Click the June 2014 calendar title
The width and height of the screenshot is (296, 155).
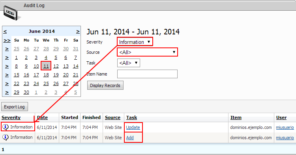pyautogui.click(x=41, y=31)
